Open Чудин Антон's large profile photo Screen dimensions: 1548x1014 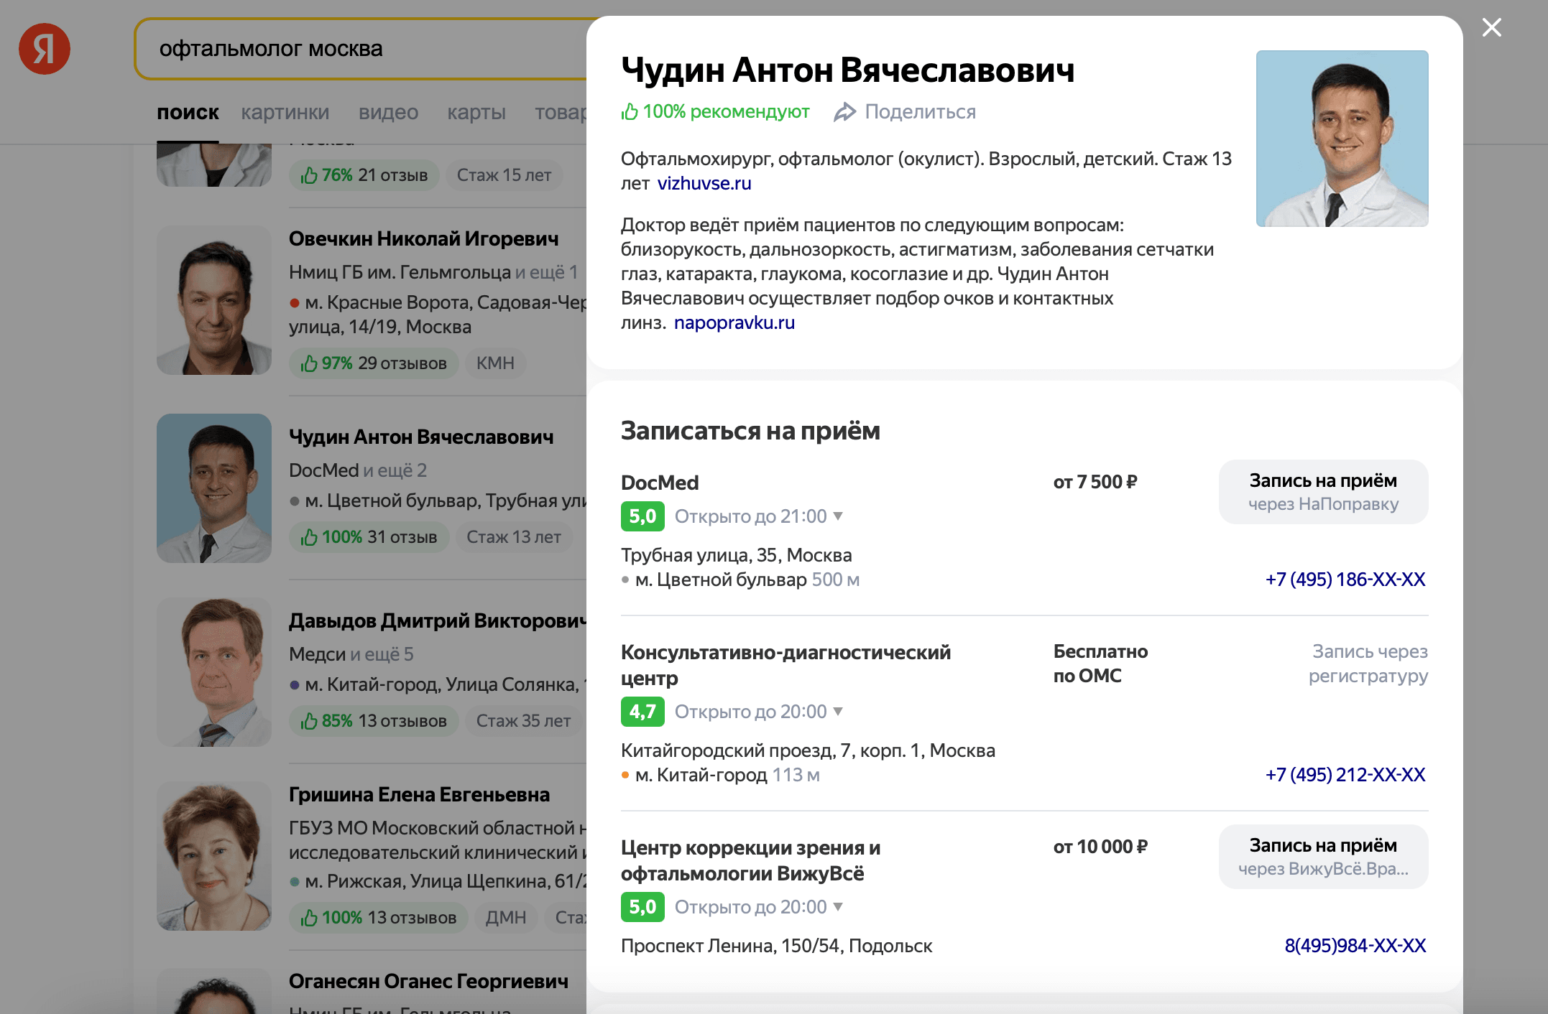click(1342, 139)
